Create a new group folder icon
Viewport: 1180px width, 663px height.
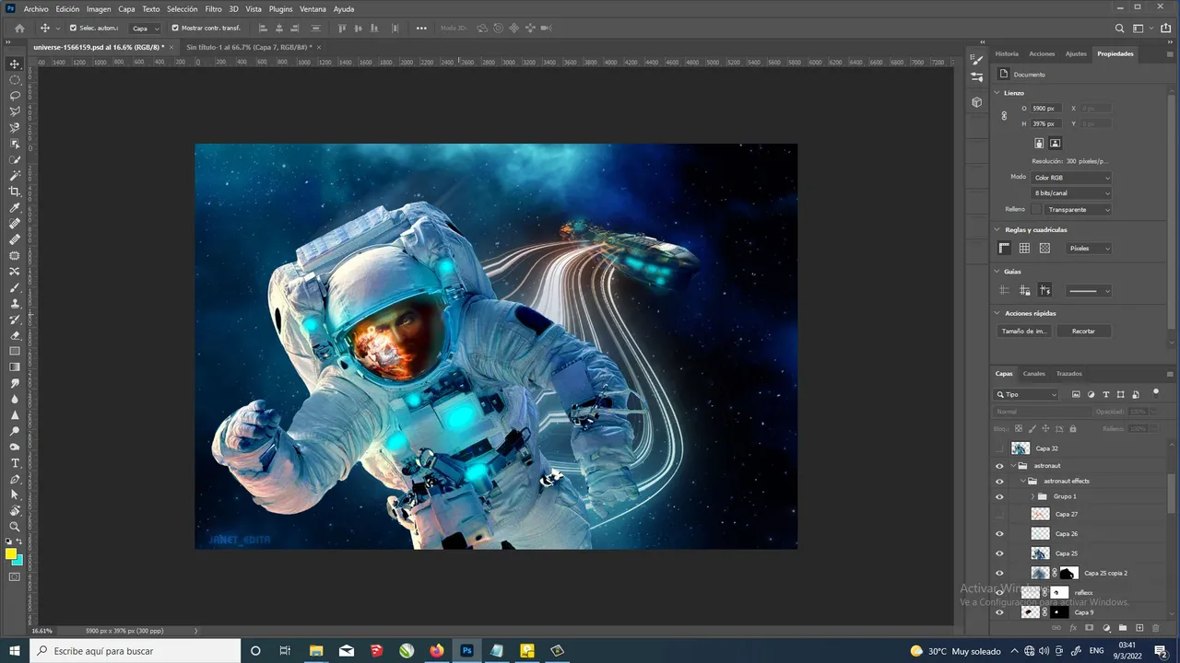coord(1123,628)
